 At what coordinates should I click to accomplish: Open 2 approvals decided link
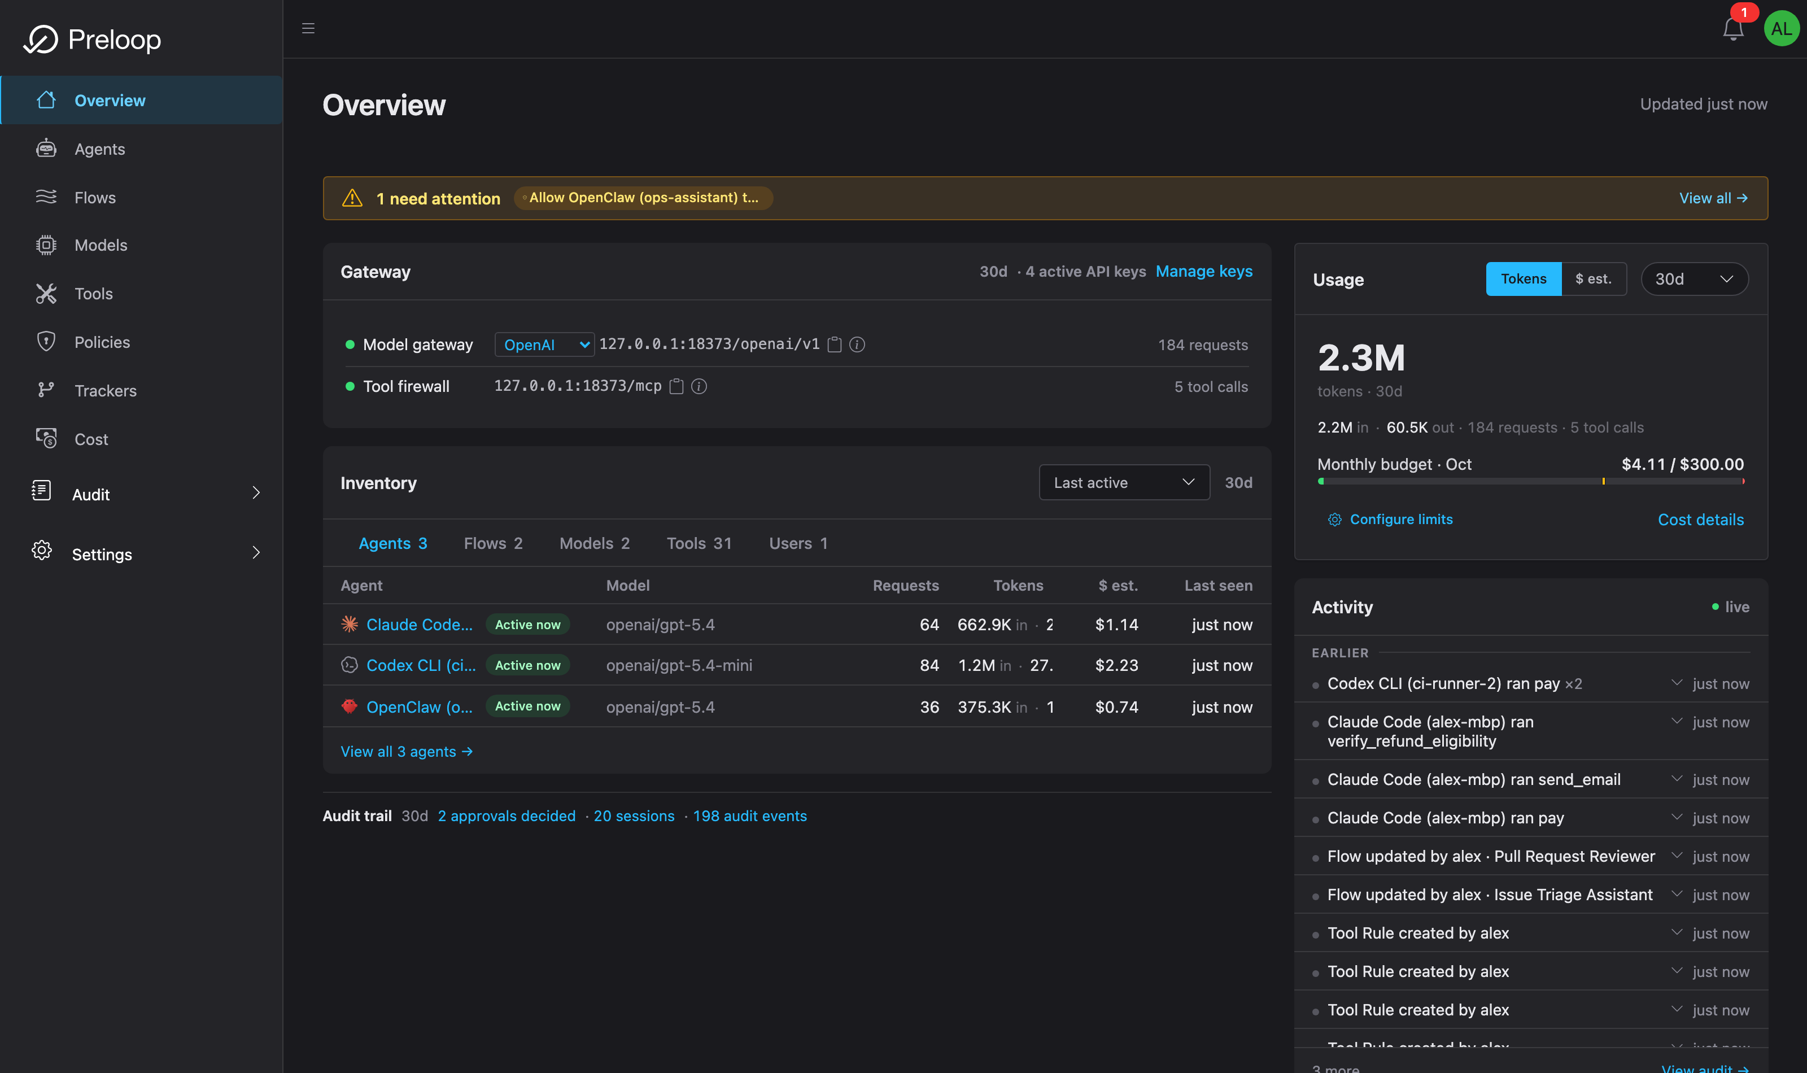click(507, 815)
